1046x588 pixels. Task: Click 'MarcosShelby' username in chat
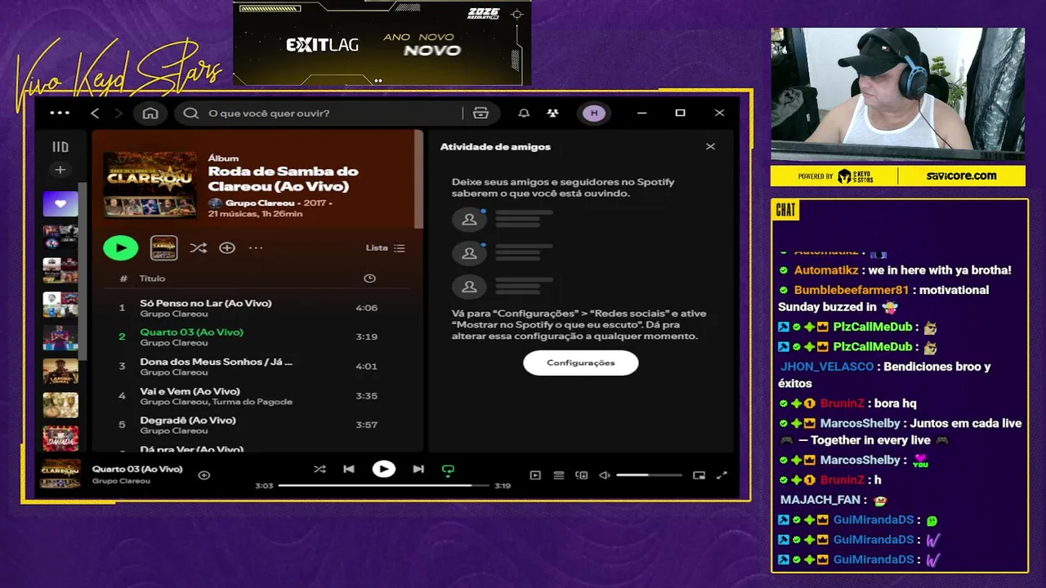click(860, 423)
